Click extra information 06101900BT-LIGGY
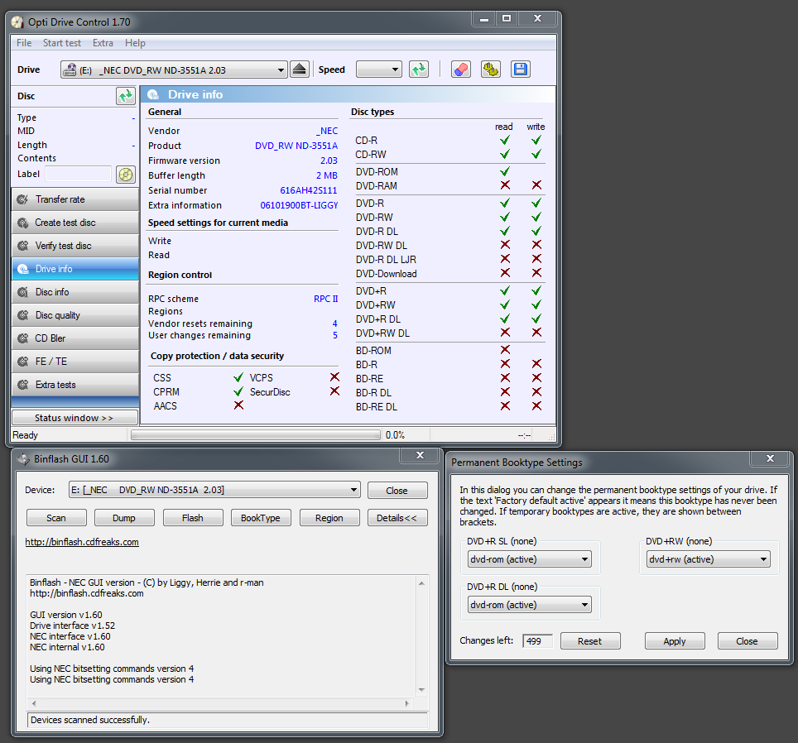Viewport: 798px width, 743px height. (x=300, y=205)
